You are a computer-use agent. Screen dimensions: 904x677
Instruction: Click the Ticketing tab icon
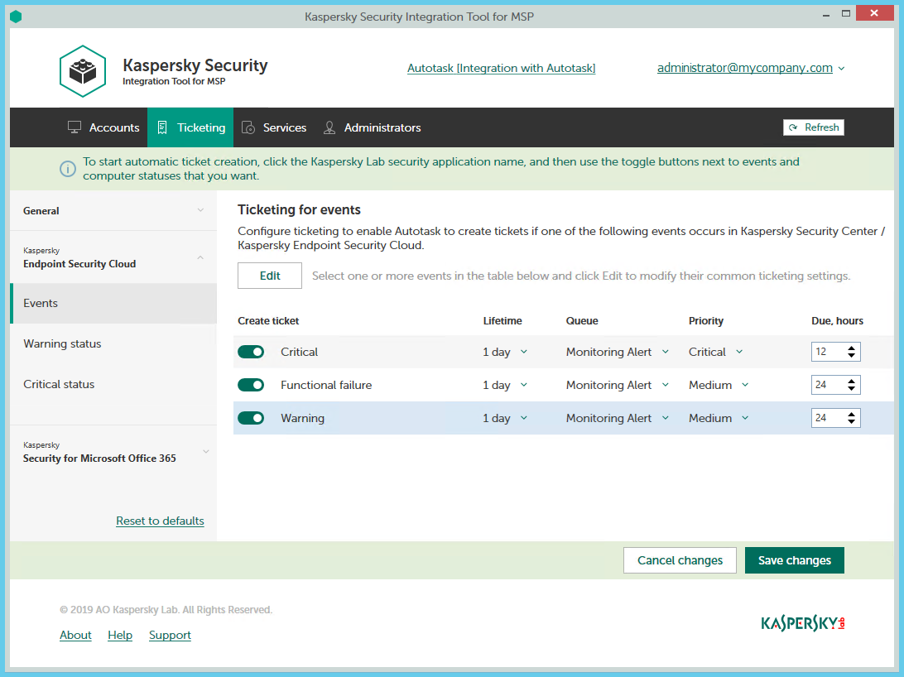tap(163, 127)
